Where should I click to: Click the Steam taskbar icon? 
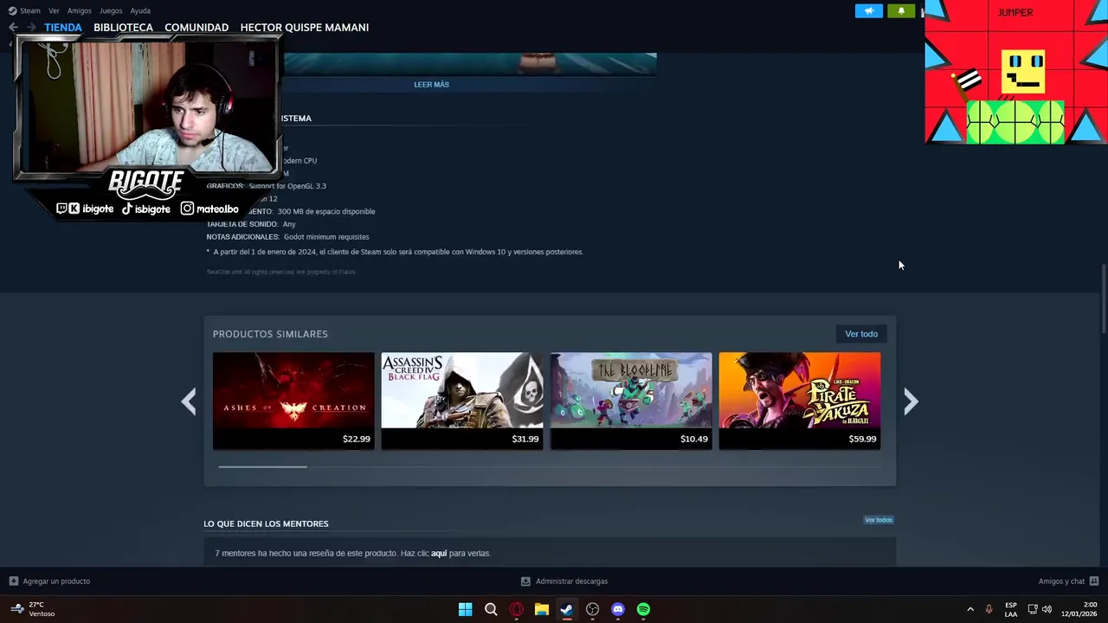pos(567,609)
